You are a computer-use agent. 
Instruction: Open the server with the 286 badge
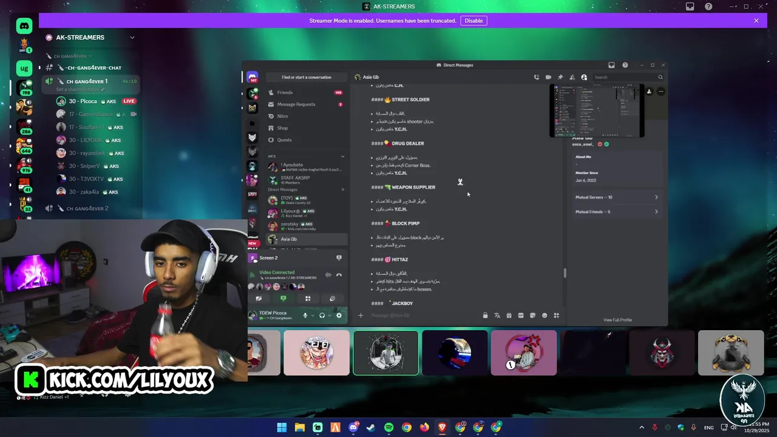coord(24,126)
